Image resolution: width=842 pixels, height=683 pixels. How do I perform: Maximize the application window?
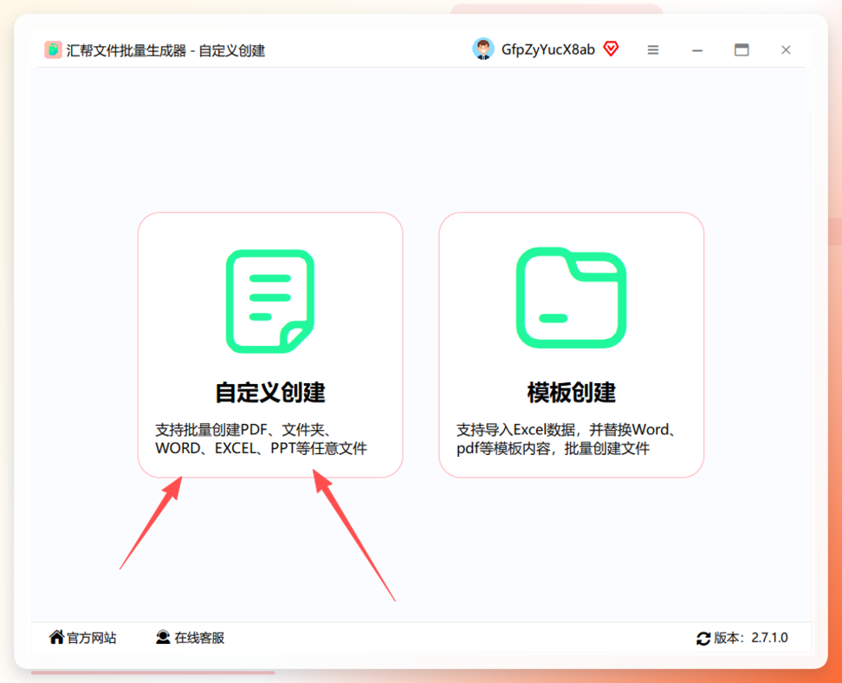click(742, 50)
